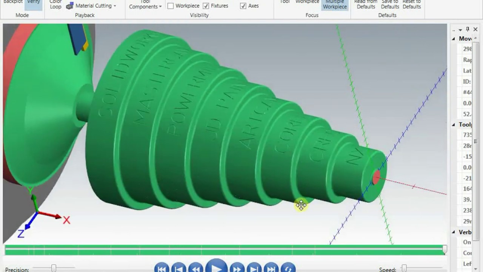Enable Workpiece visibility checkbox

tap(171, 6)
